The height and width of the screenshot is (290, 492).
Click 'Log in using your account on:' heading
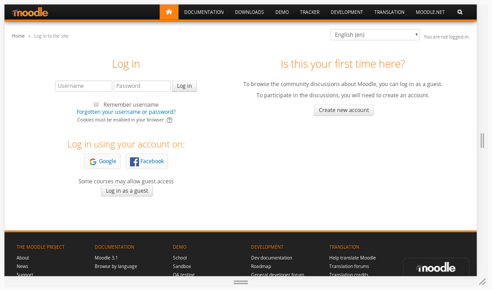pos(126,144)
